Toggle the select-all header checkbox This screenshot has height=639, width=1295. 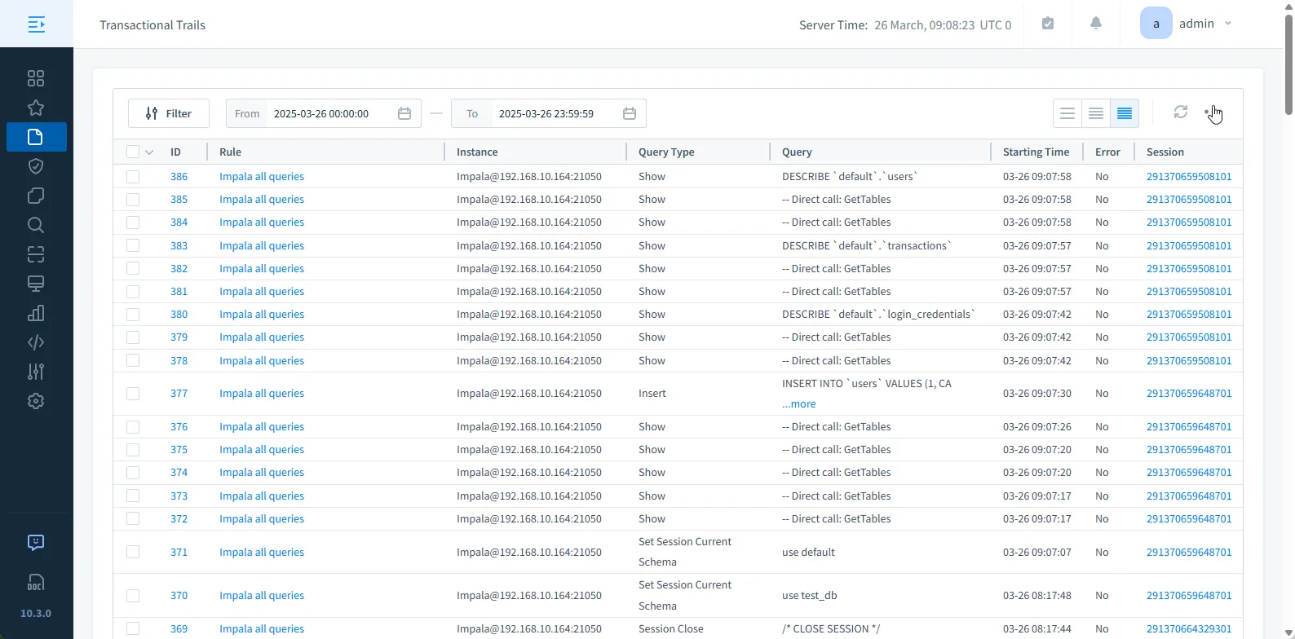[133, 152]
